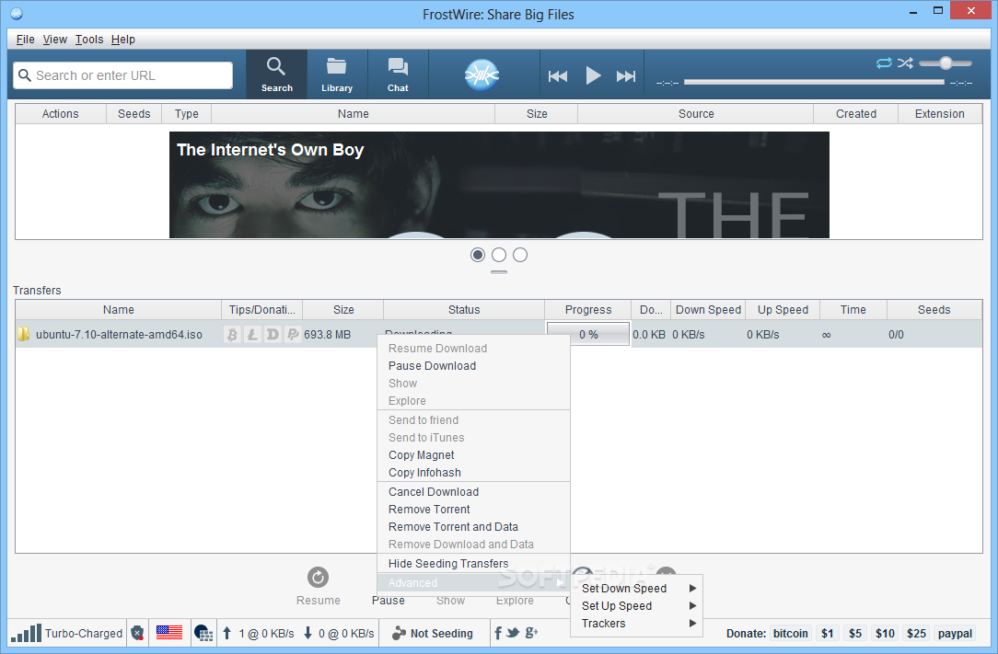Donate $10 button
The height and width of the screenshot is (654, 998).
point(885,633)
